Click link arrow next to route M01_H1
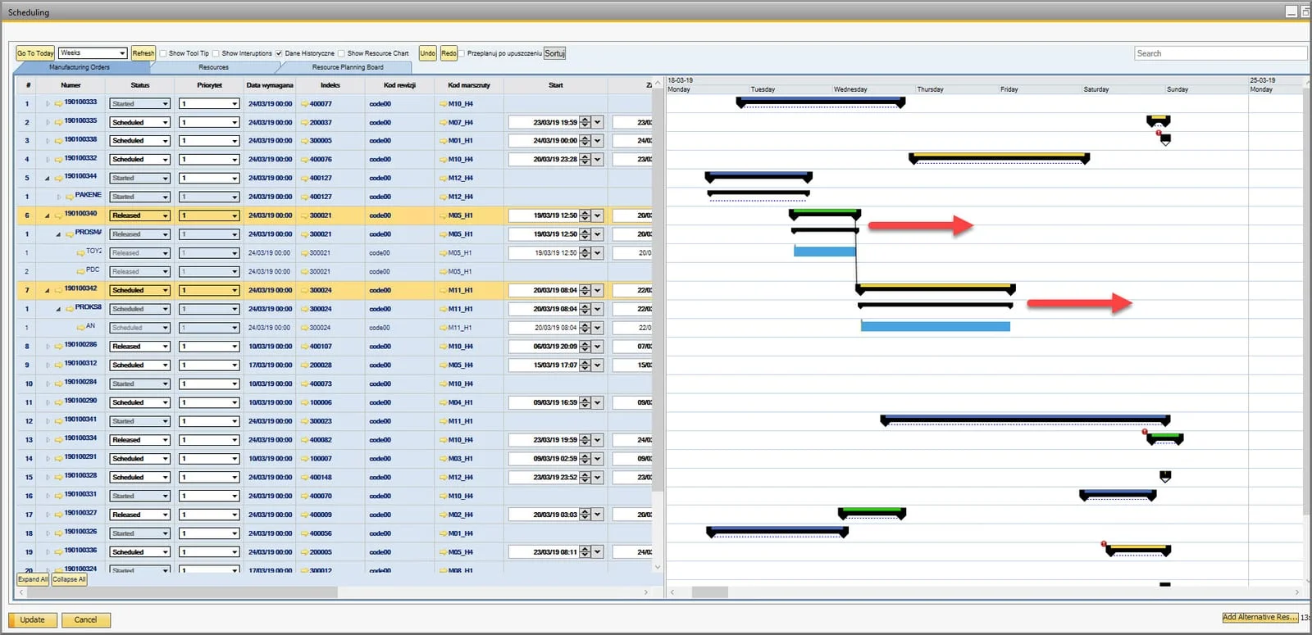 (x=444, y=141)
